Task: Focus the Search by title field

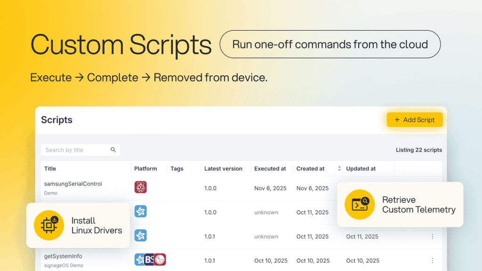Action: pos(80,150)
